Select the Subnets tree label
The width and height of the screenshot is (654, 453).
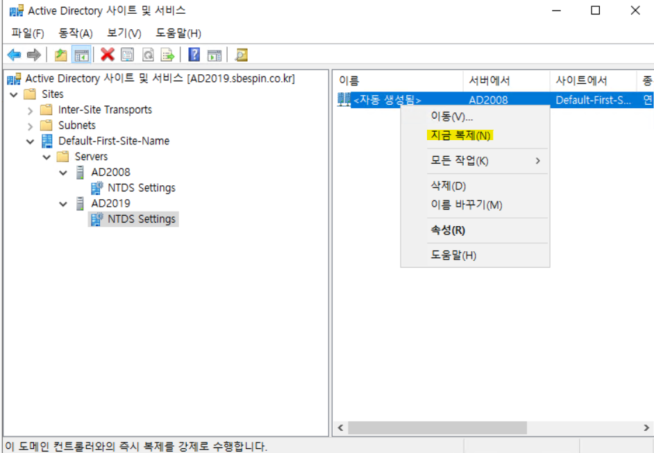[x=77, y=126]
